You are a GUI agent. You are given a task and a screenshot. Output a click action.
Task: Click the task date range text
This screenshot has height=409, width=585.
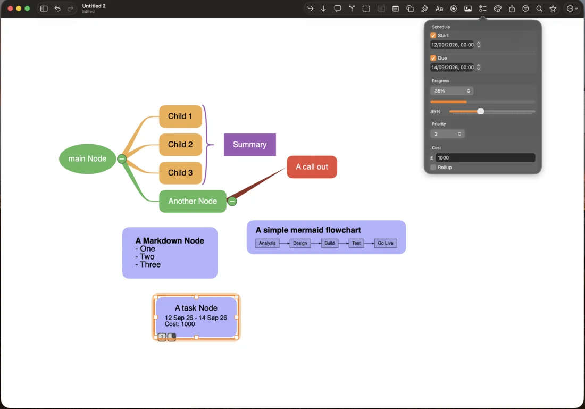[196, 318]
